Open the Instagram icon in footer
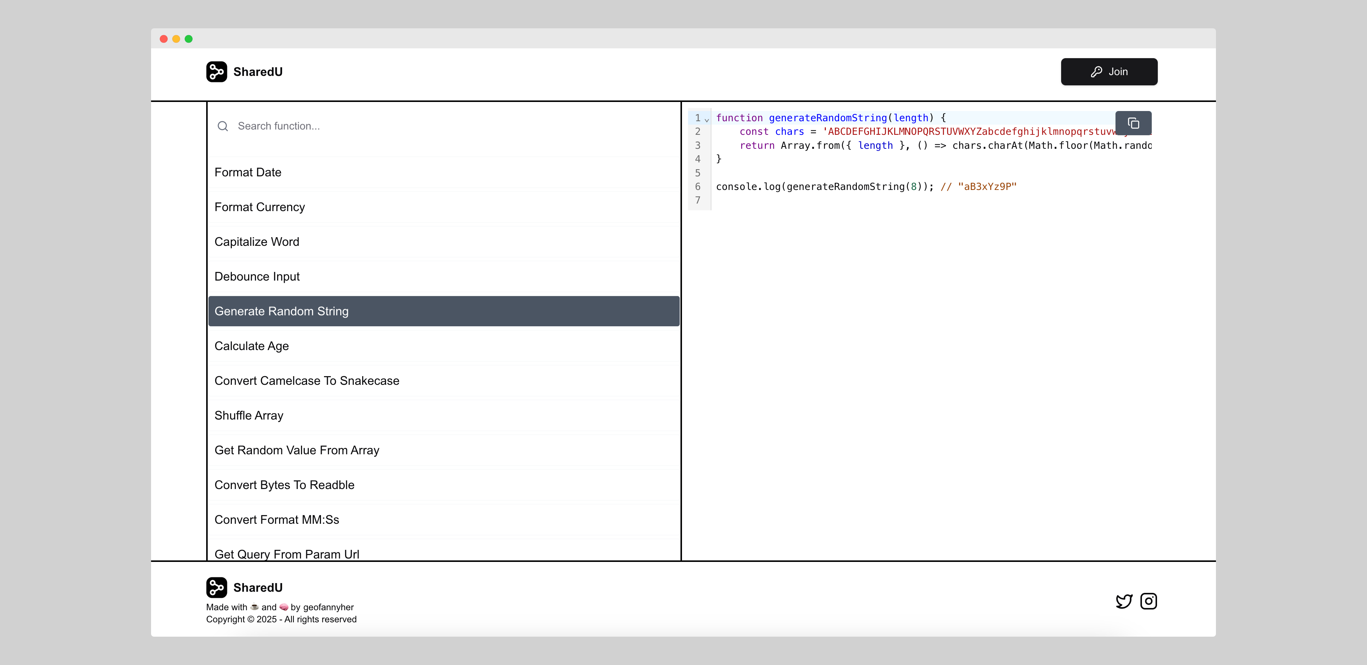This screenshot has width=1367, height=665. click(1148, 601)
